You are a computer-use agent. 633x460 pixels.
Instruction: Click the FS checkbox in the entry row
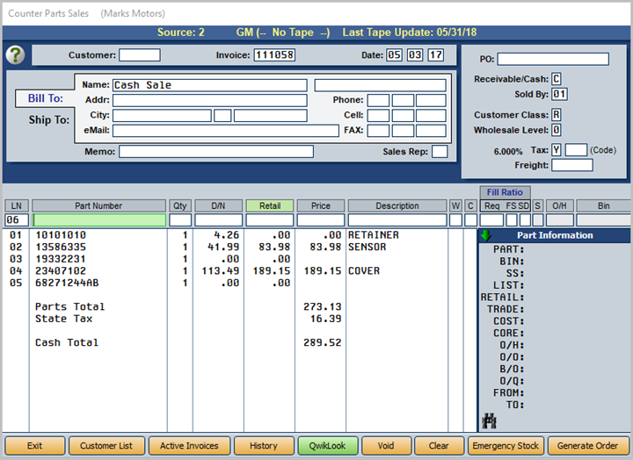tap(512, 220)
